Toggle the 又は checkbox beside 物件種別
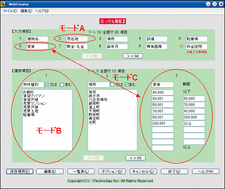The width and height of the screenshot is (225, 189). pos(46,85)
